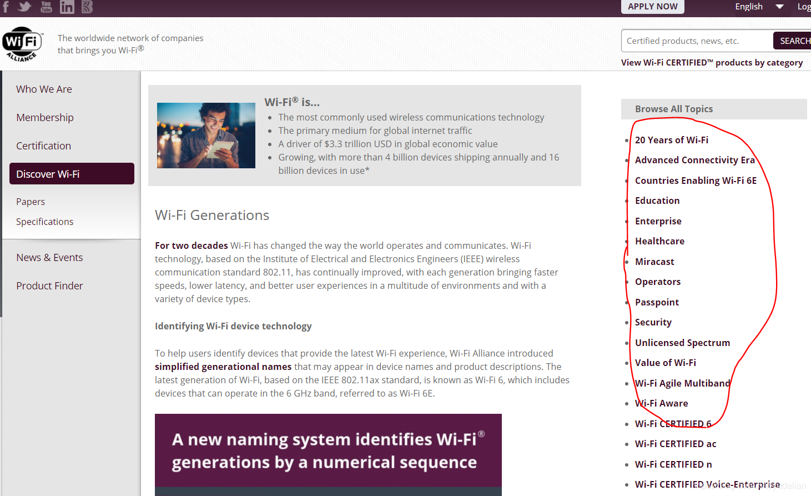811x496 pixels.
Task: Click "Identifying Wi-Fi device technology" subheading
Action: (x=233, y=326)
